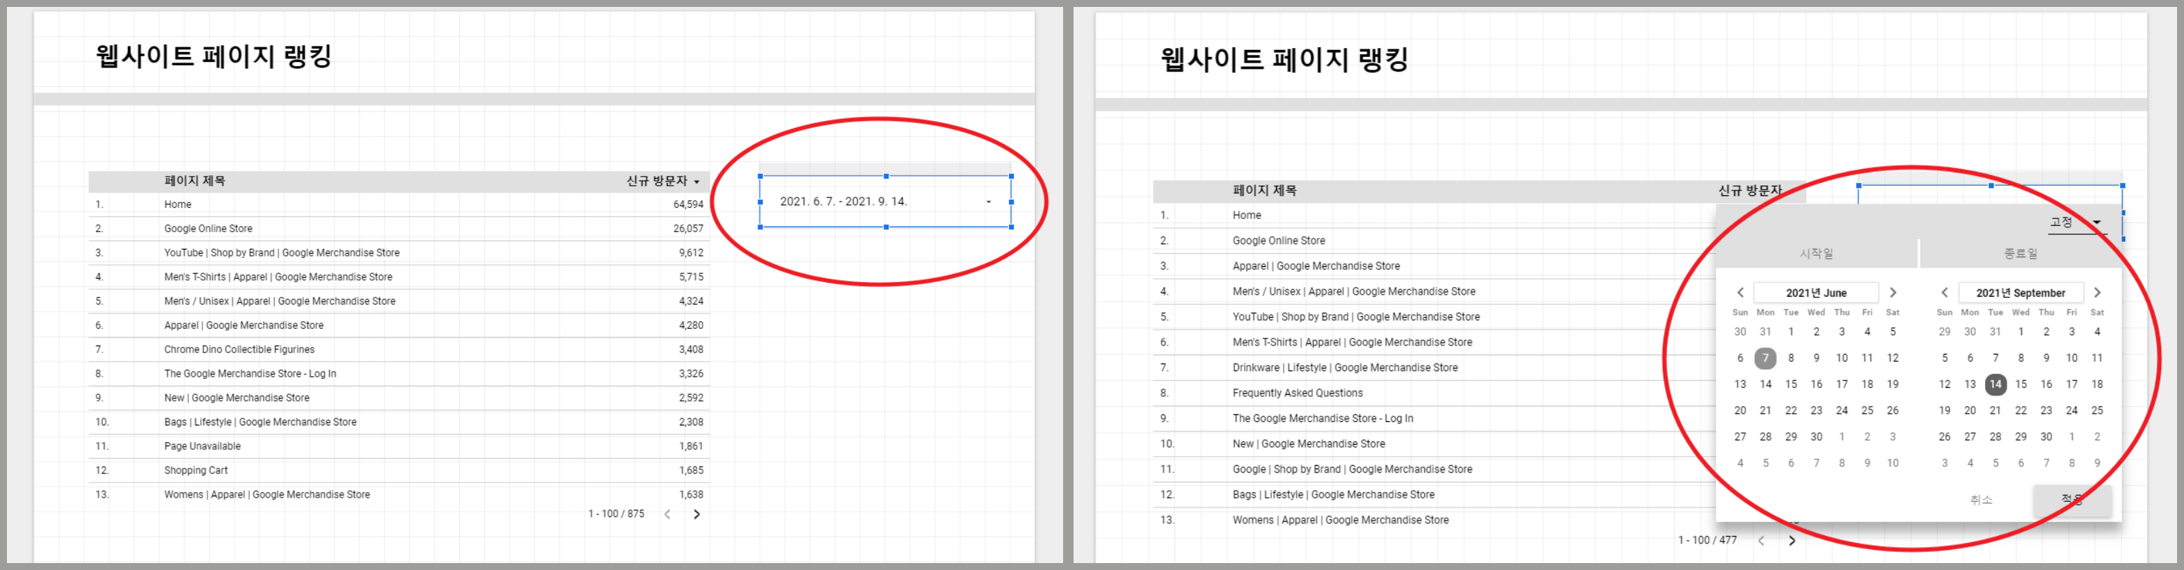Select Page Unavailable row in left table
The image size is (2184, 570).
click(399, 446)
